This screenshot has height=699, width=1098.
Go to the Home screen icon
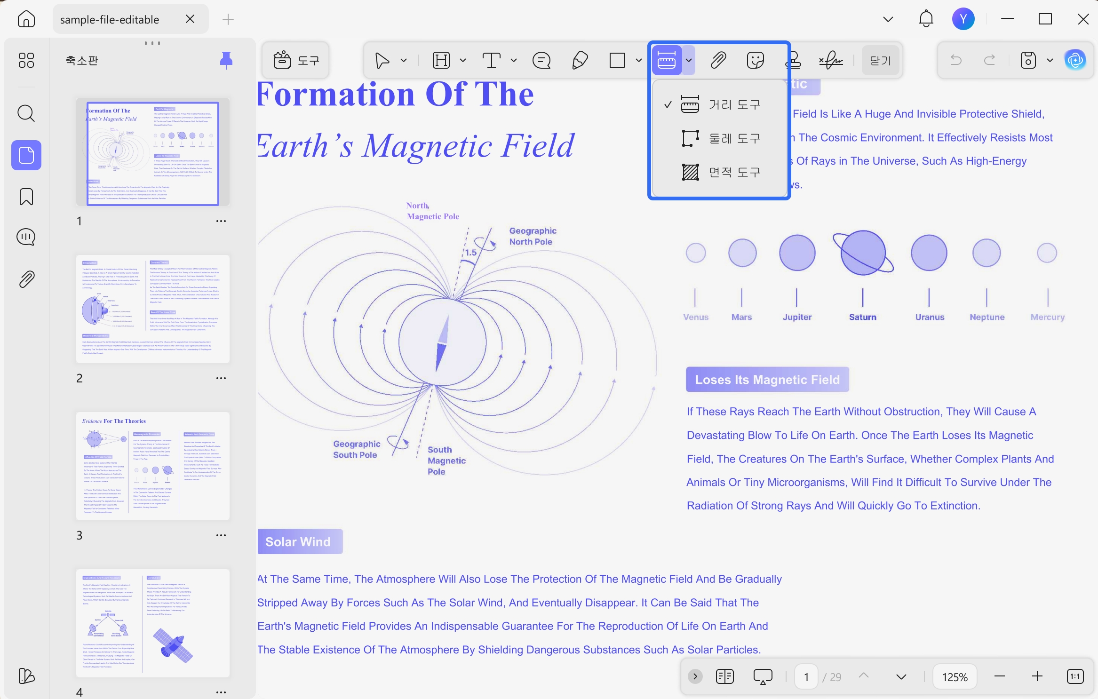pyautogui.click(x=26, y=19)
